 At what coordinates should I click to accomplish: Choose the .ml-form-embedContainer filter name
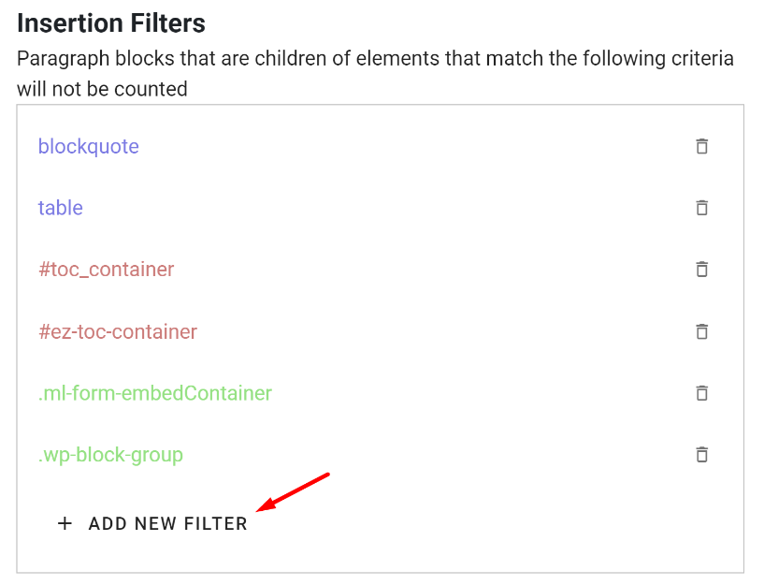(x=155, y=393)
